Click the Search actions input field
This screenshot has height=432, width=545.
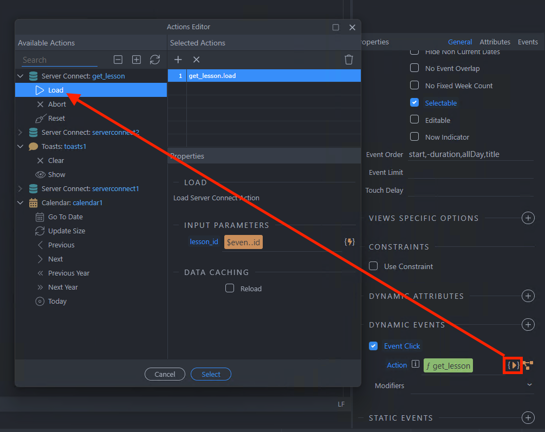click(60, 60)
